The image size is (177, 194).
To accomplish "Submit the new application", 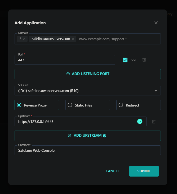I will (x=144, y=171).
